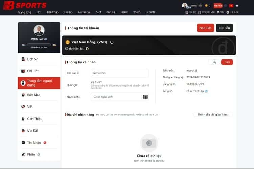
Task: Click the Biệt danh nickname input field
Action: (120, 73)
